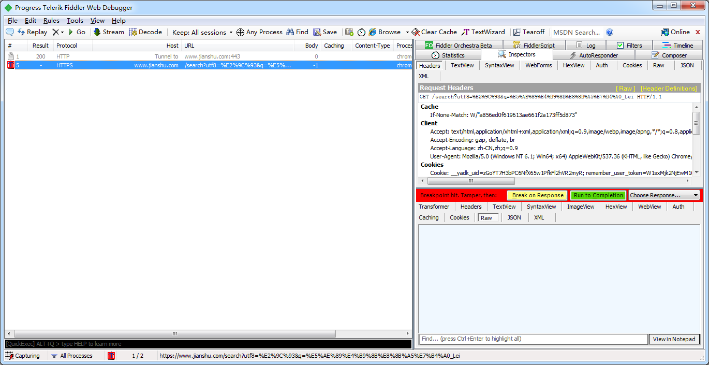Click the comment speech bubble toolbar icon
Screen dimensions: 709x365
[x=10, y=32]
